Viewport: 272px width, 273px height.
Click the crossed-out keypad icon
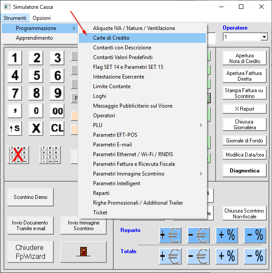pos(18,155)
